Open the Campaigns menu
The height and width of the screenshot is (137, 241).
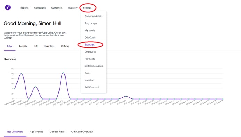[40, 8]
